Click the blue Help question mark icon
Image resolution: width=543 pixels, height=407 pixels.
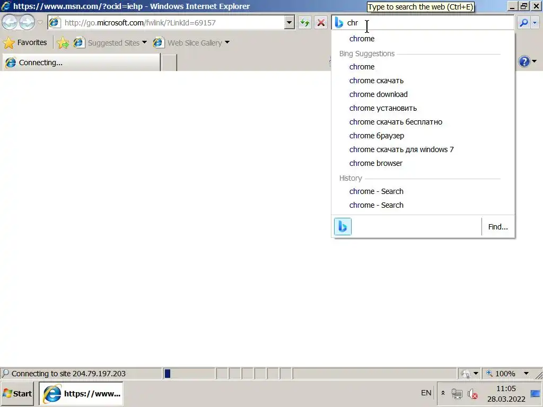[x=524, y=61]
